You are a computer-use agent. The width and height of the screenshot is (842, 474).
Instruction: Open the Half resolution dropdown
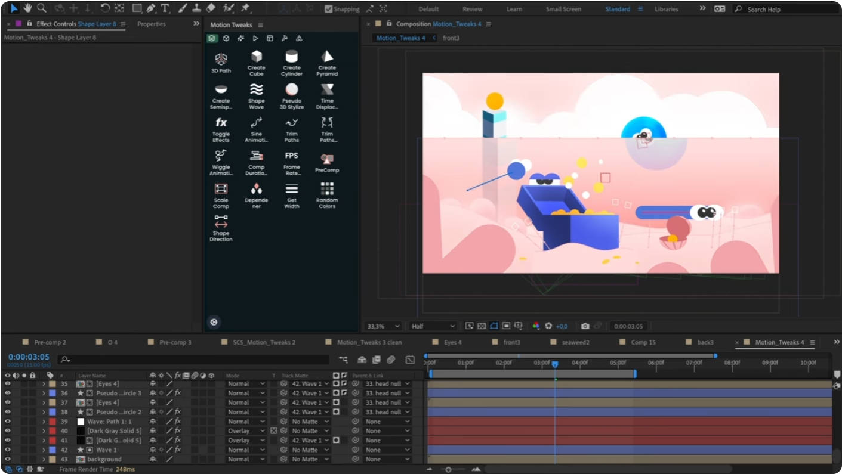431,326
